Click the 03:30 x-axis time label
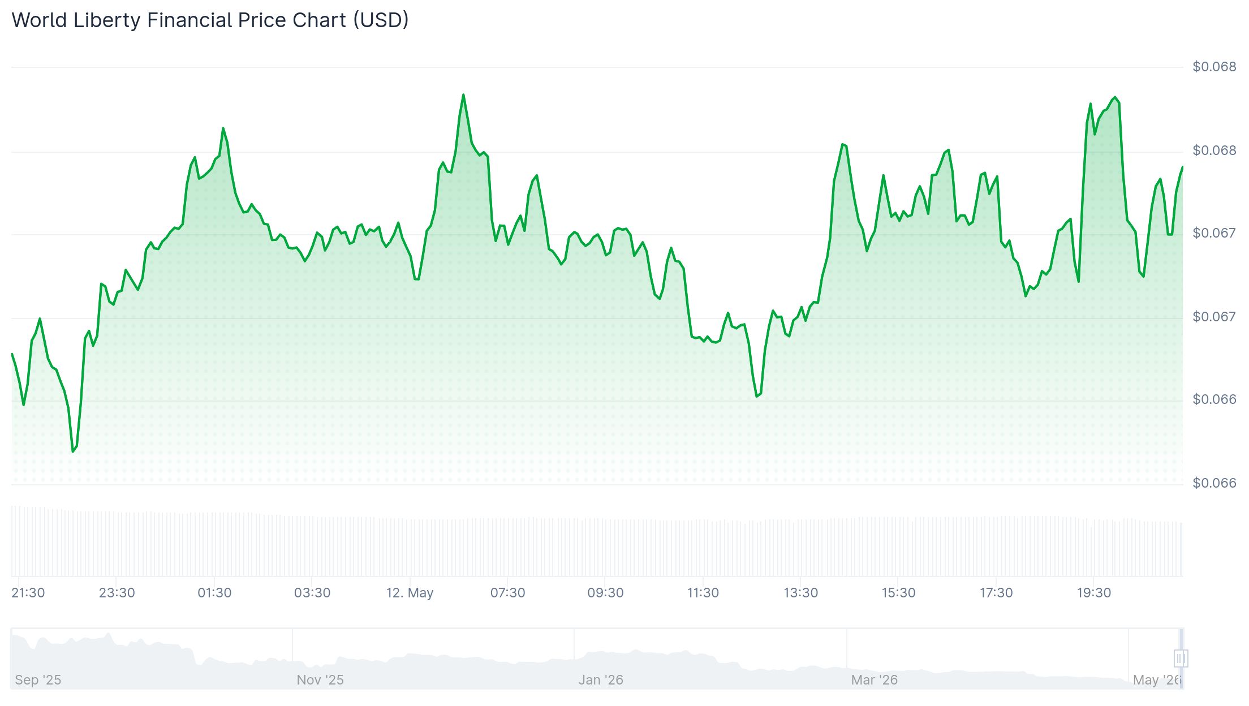The height and width of the screenshot is (706, 1249). click(x=312, y=593)
